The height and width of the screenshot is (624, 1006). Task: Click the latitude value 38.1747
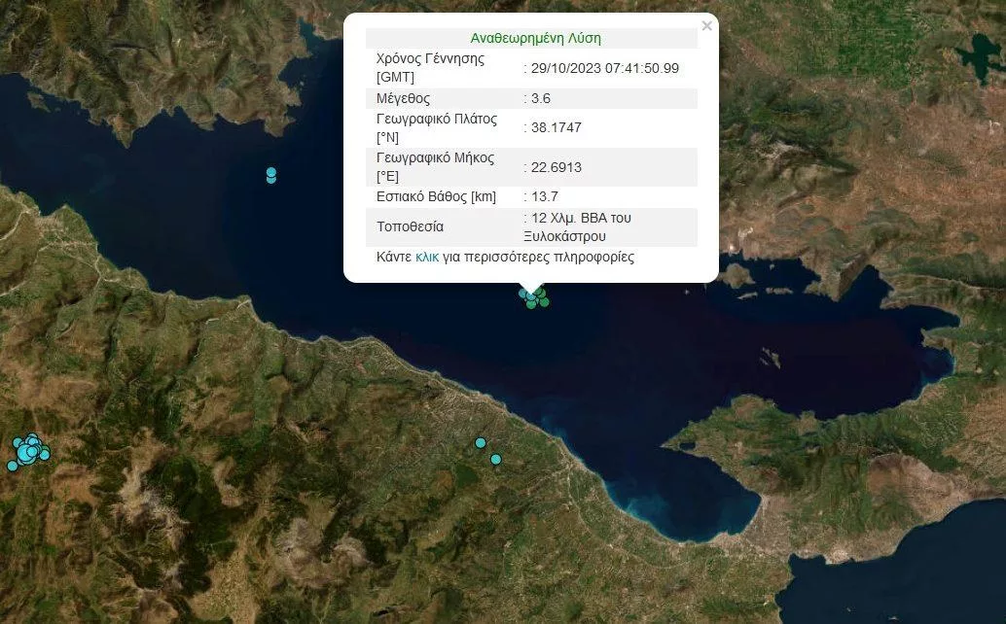[x=556, y=127]
